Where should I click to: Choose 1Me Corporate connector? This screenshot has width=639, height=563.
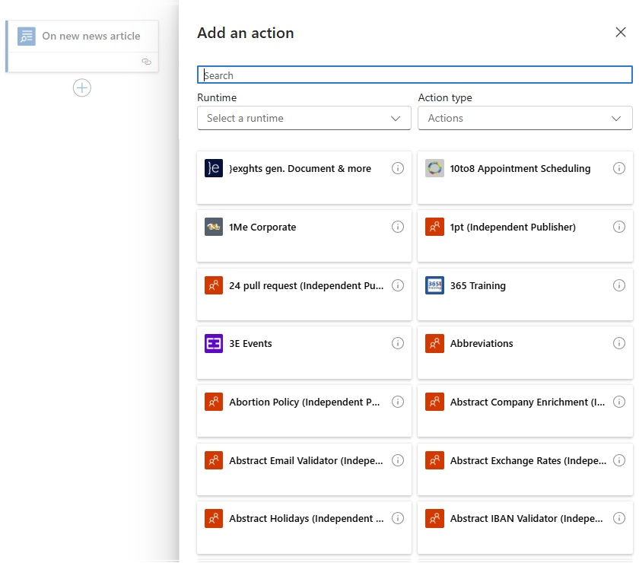coord(304,236)
